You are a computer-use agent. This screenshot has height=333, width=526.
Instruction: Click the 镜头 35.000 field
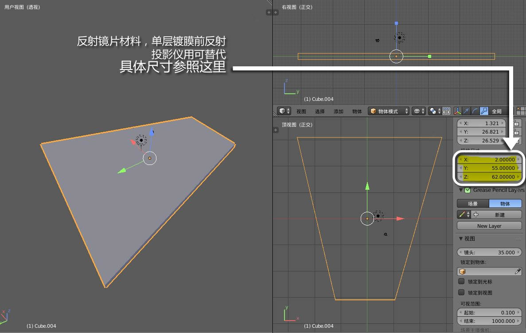(x=489, y=253)
